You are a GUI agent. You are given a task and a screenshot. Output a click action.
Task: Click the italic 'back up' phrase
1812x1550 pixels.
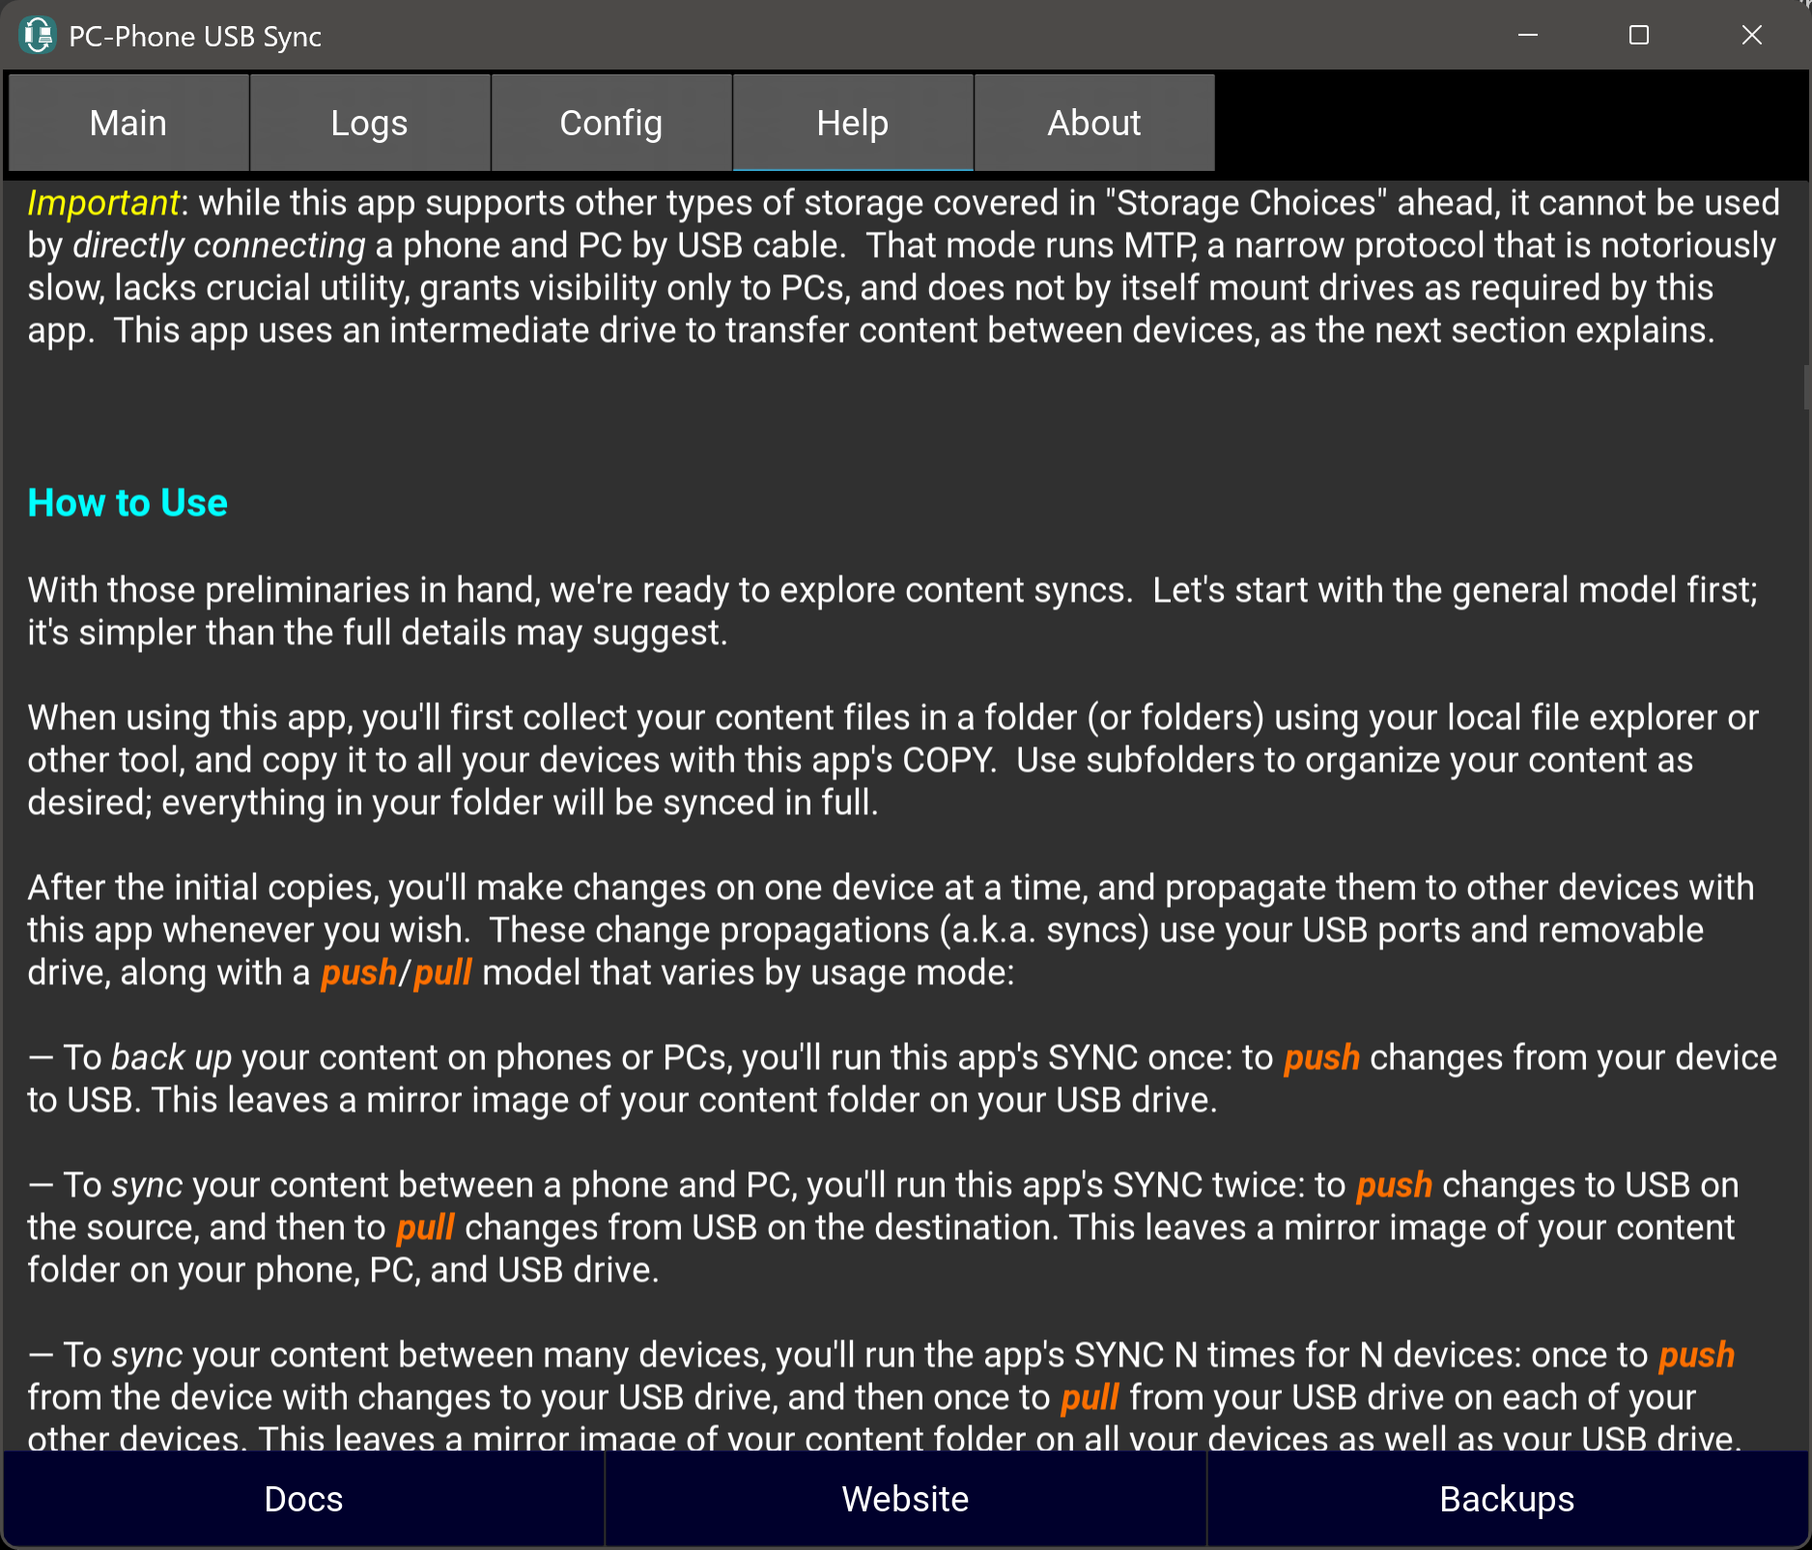pos(171,1057)
